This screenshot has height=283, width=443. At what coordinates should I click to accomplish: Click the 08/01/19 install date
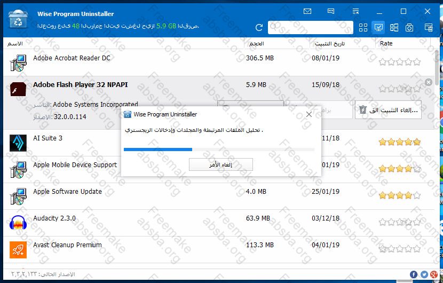click(x=326, y=58)
